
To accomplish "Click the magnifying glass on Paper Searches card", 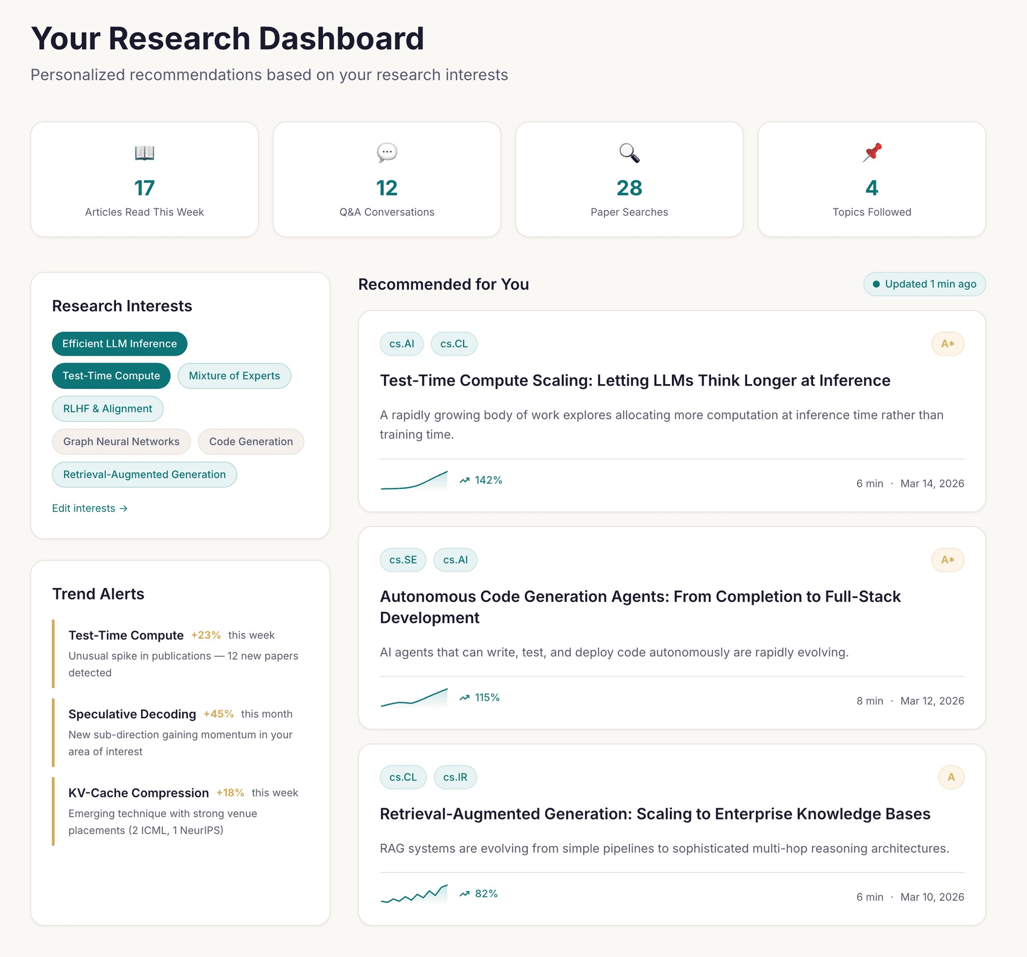I will pyautogui.click(x=629, y=152).
